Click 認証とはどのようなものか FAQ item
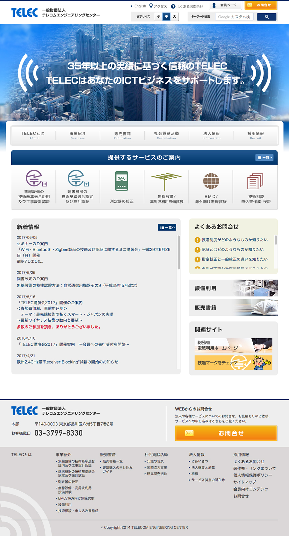This screenshot has width=289, height=536. tap(229, 249)
